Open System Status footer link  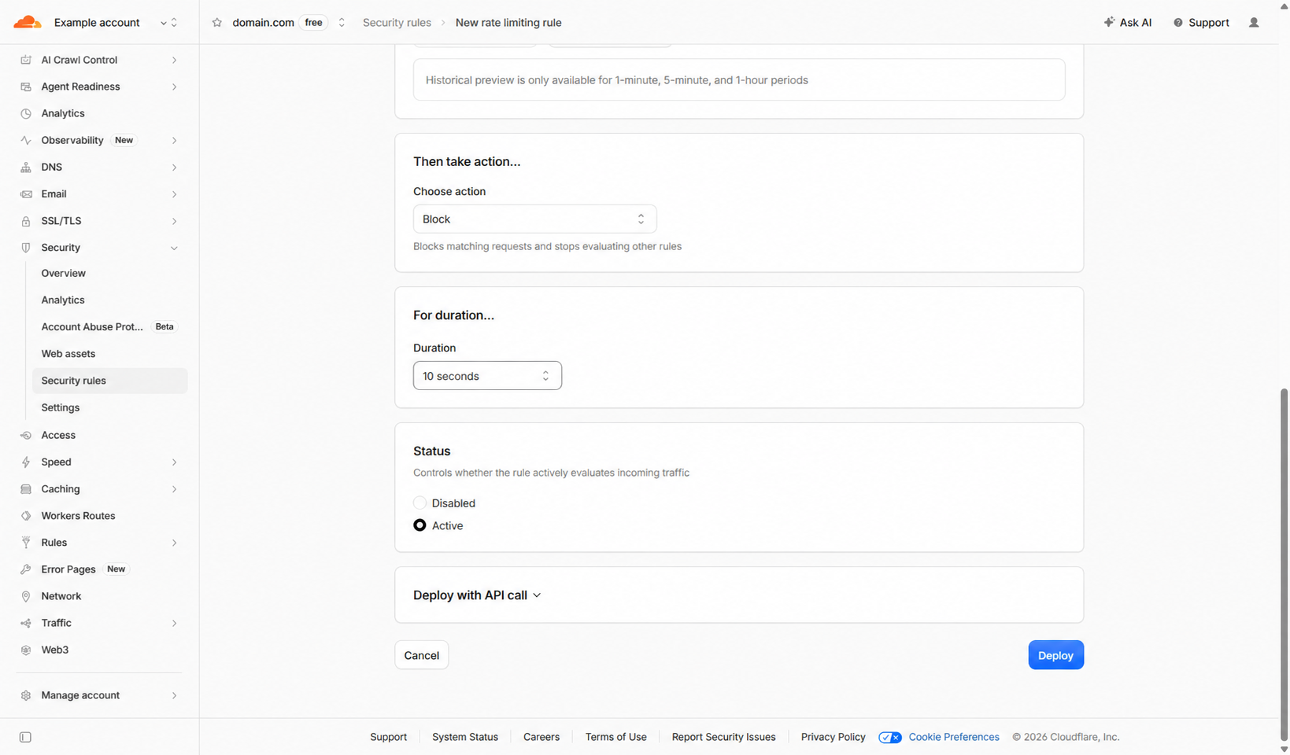465,737
